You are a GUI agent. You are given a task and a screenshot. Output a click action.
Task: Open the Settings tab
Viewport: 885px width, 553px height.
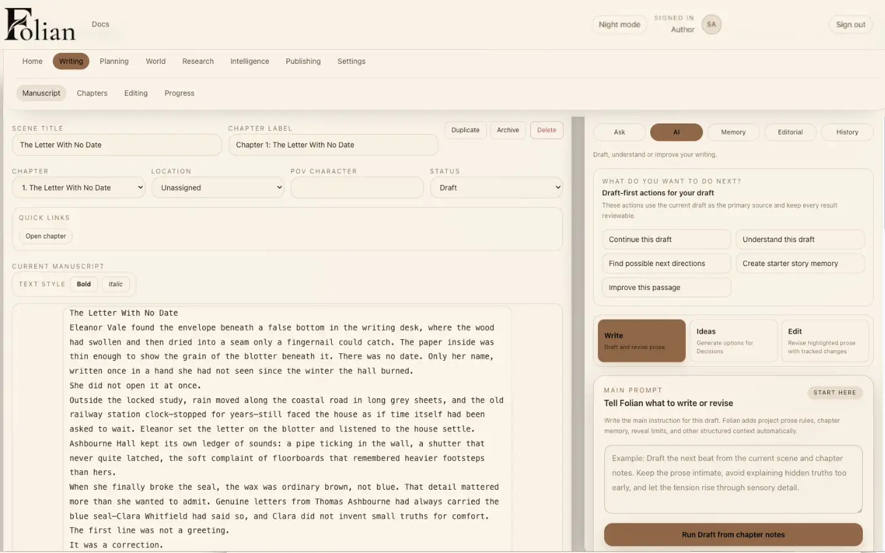[352, 61]
